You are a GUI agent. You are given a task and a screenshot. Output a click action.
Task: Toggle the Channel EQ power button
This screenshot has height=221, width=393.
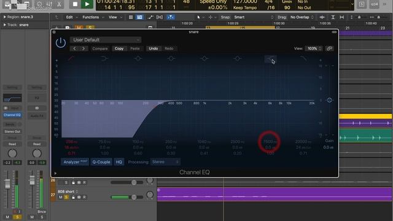(x=61, y=43)
